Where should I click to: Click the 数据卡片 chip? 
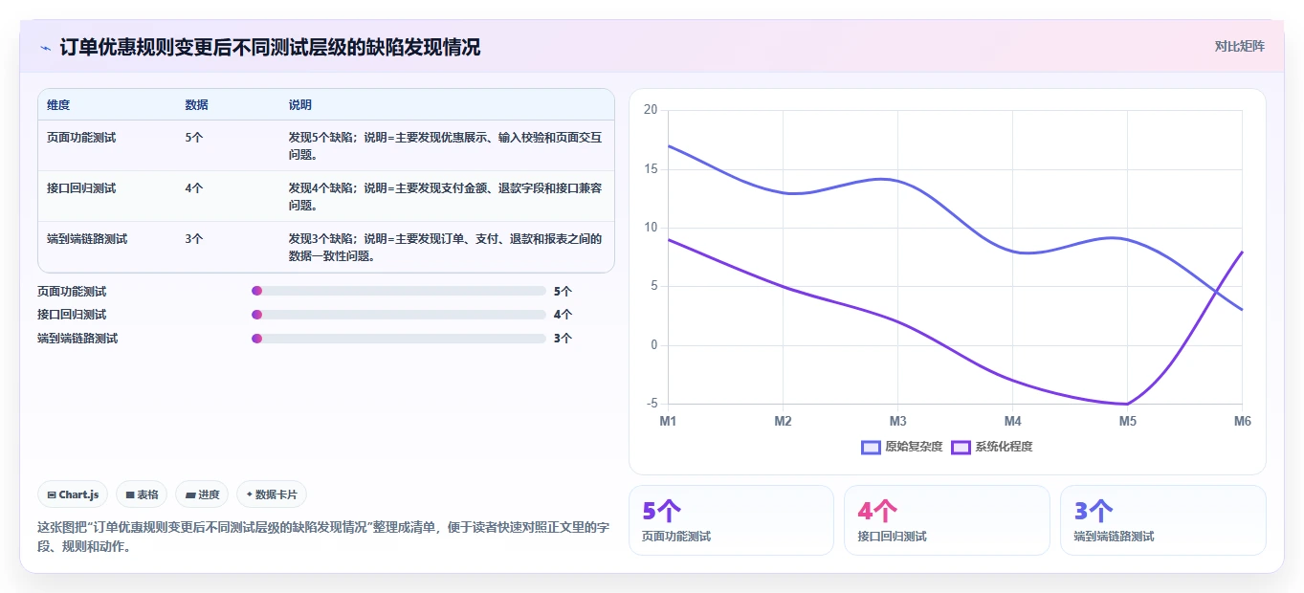coord(272,494)
